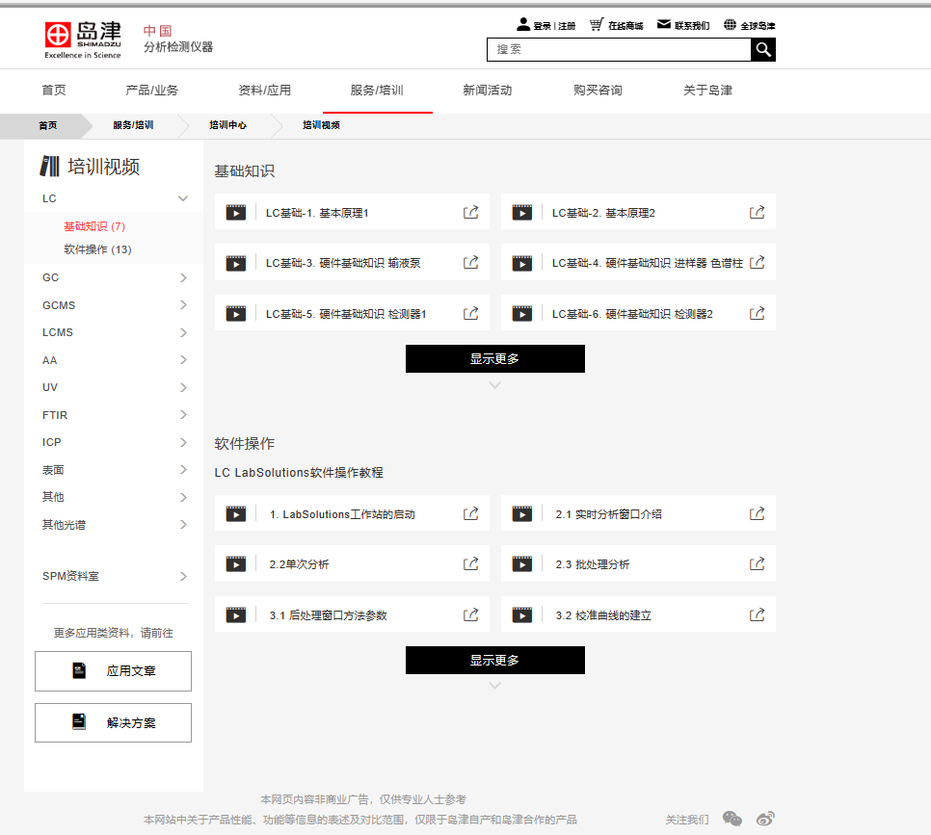Click the 搜索 input field
Viewport: 931px width, 835px height.
pos(618,50)
